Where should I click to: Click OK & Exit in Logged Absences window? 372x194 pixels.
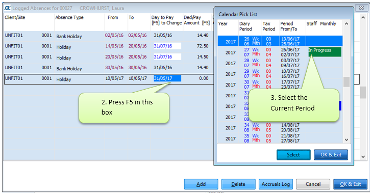tap(350, 184)
